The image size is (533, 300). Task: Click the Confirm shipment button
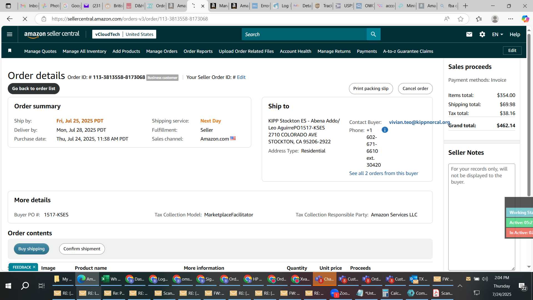(x=82, y=249)
